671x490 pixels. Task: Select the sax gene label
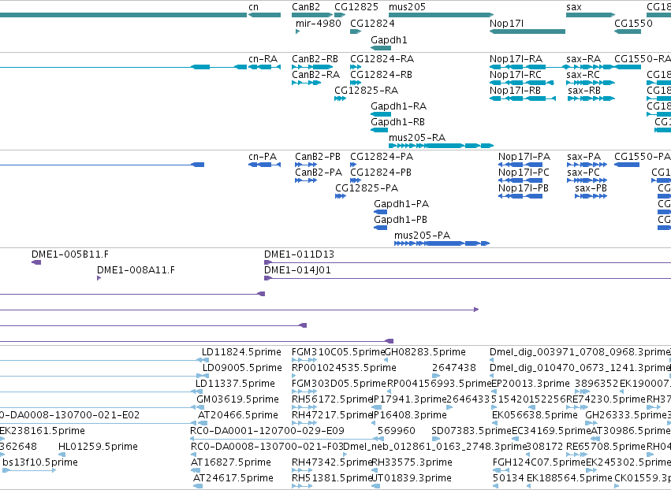[573, 7]
